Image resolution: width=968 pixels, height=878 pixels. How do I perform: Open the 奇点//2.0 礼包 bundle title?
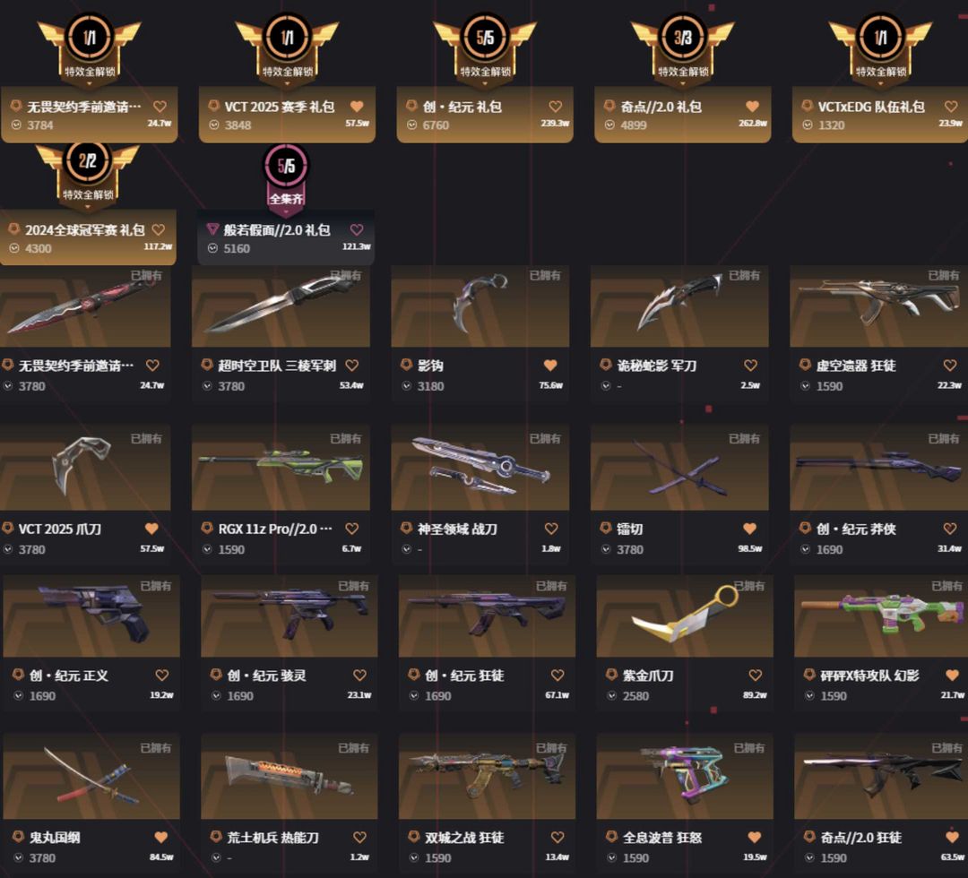(x=661, y=107)
